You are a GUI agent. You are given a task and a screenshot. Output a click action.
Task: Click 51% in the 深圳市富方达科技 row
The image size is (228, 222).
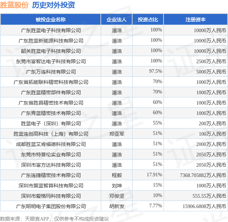click(x=157, y=164)
